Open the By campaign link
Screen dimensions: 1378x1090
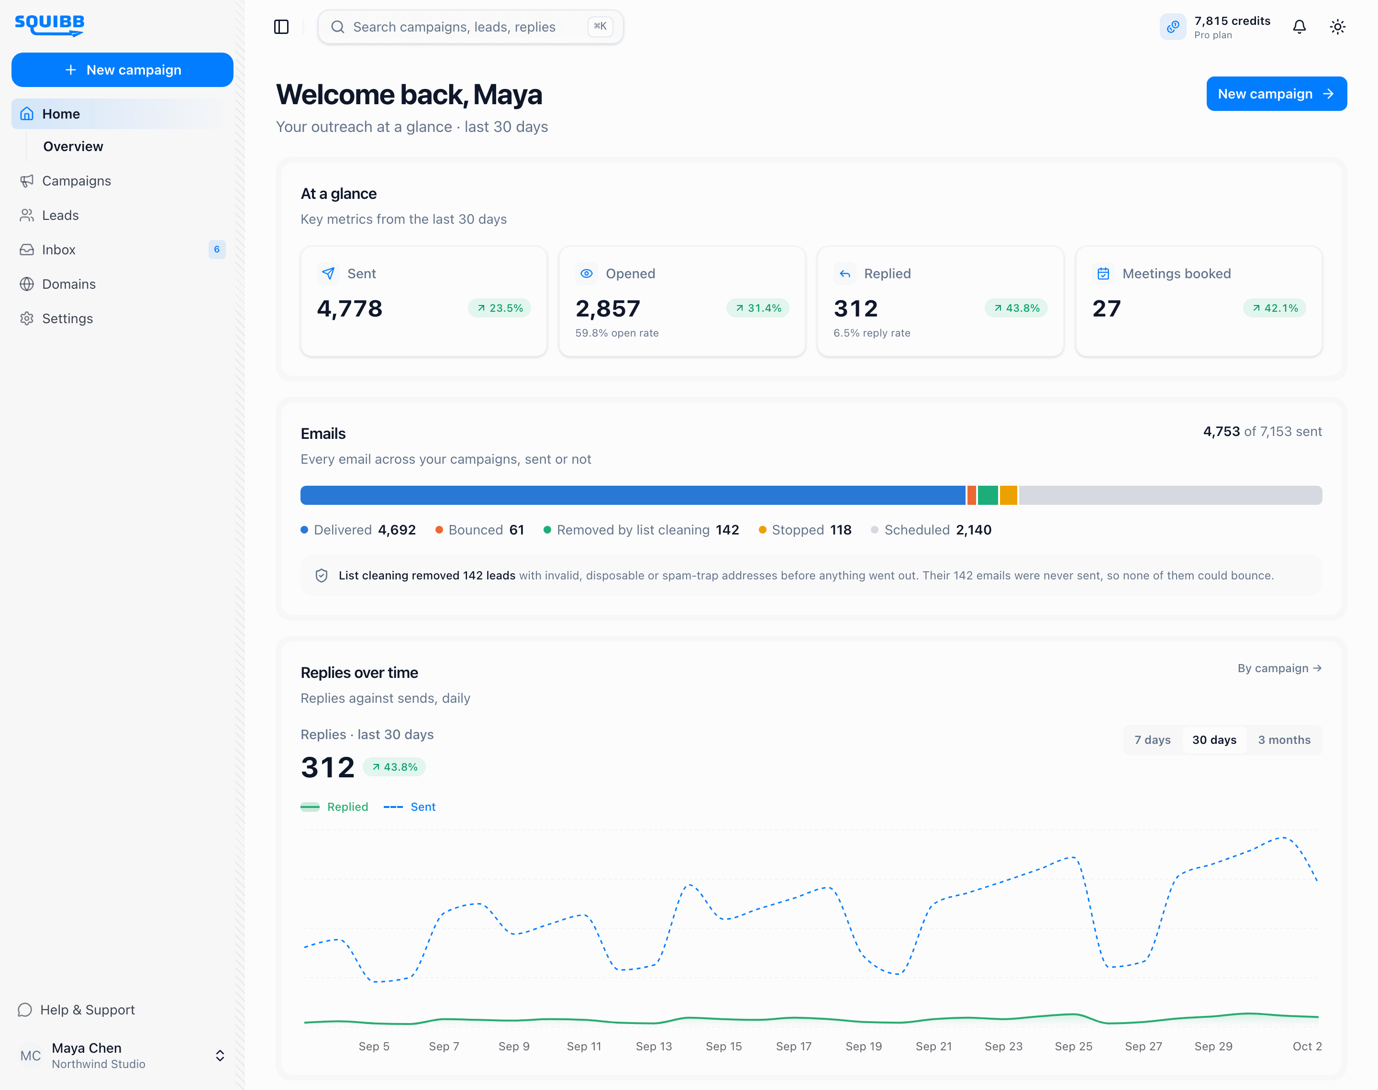1279,668
